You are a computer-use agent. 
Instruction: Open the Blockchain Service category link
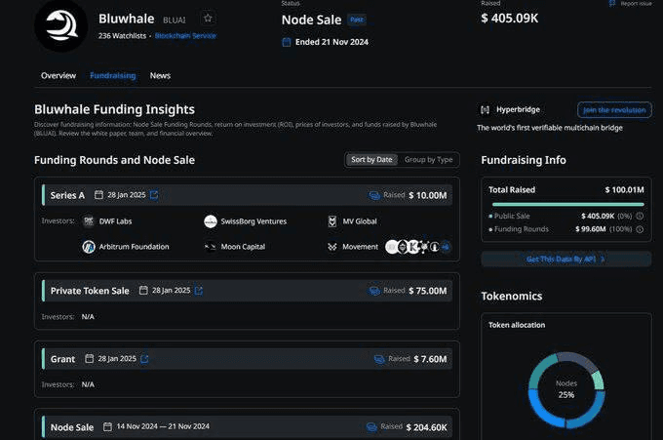point(185,36)
